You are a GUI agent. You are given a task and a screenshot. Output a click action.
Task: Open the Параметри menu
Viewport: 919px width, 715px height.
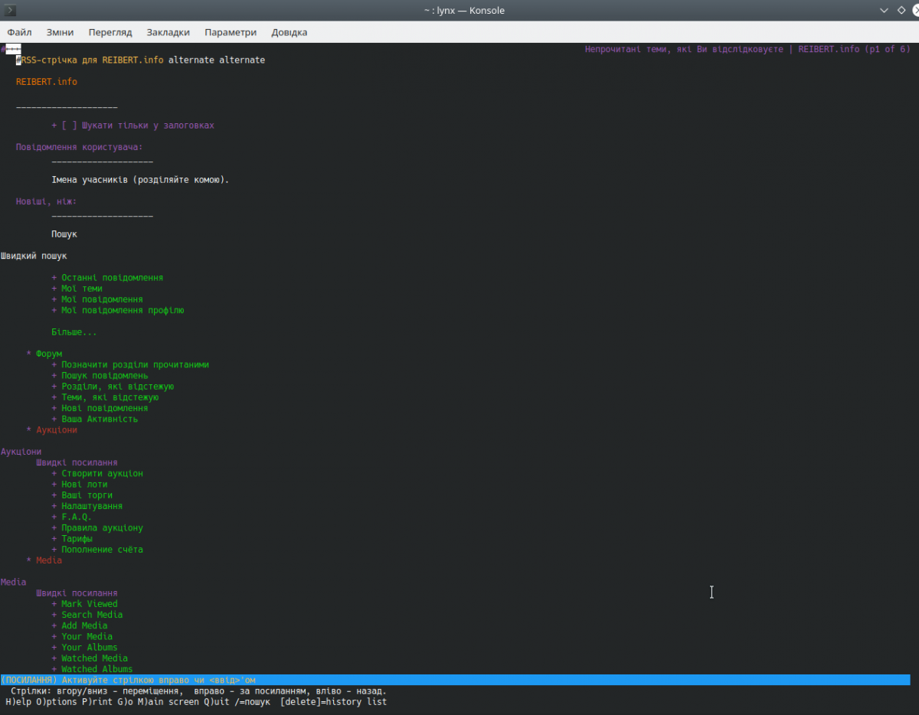231,32
